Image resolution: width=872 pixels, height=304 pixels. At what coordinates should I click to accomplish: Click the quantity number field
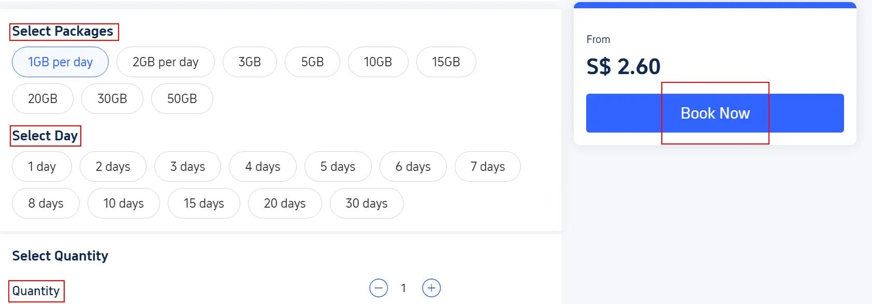pos(404,287)
